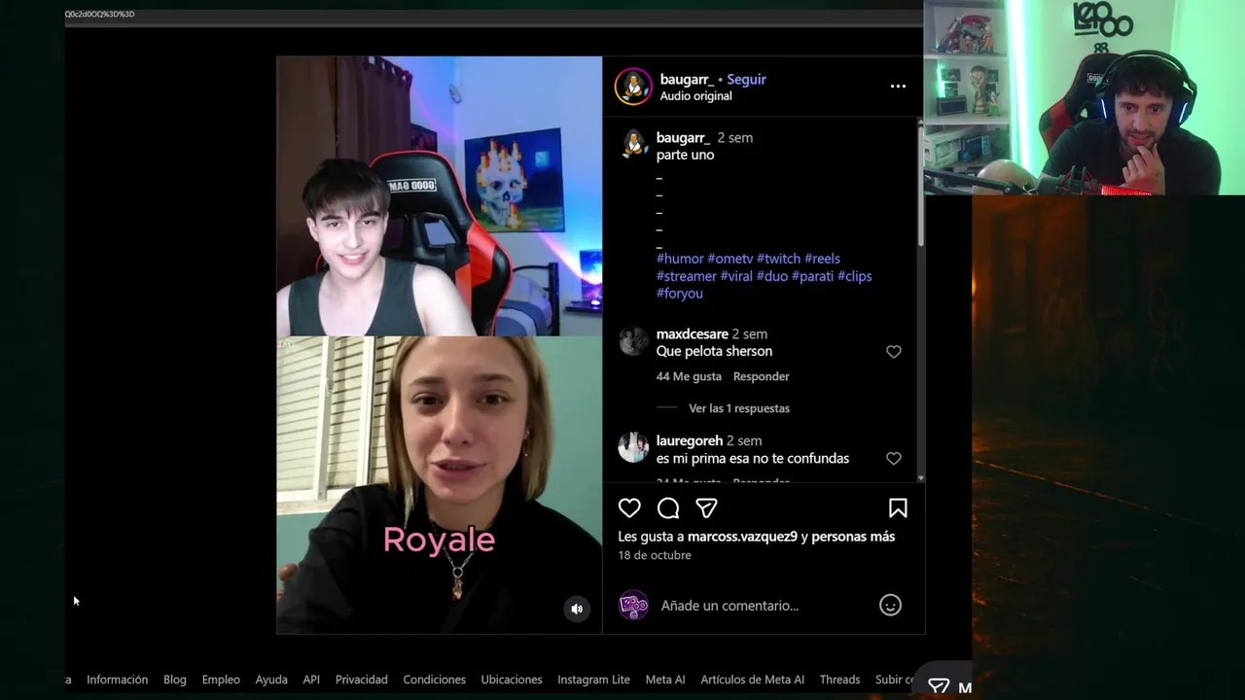
Task: View 44 Me gusta on maxdcesare comment
Action: pyautogui.click(x=689, y=376)
